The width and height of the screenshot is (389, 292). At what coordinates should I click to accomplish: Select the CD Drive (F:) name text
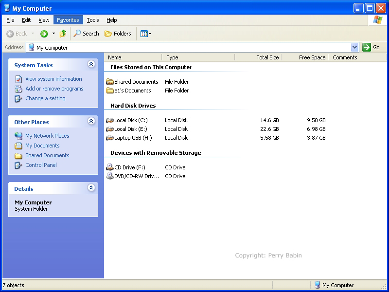point(130,167)
